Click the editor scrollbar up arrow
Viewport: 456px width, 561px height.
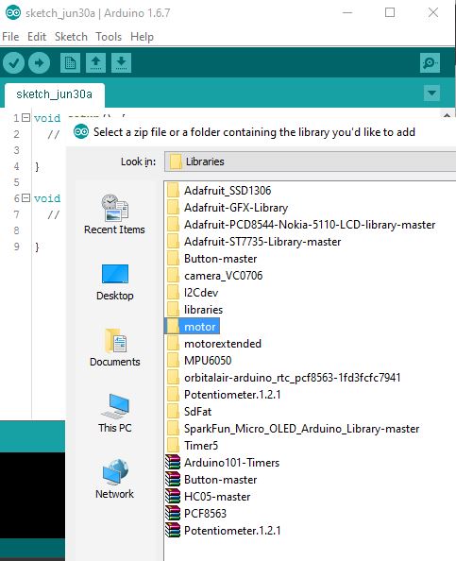tap(447, 115)
